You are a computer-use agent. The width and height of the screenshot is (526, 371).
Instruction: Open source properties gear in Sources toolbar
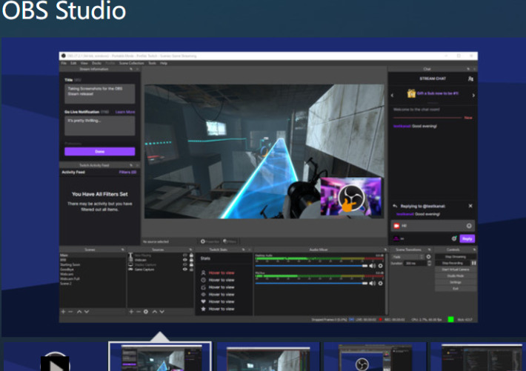[145, 312]
